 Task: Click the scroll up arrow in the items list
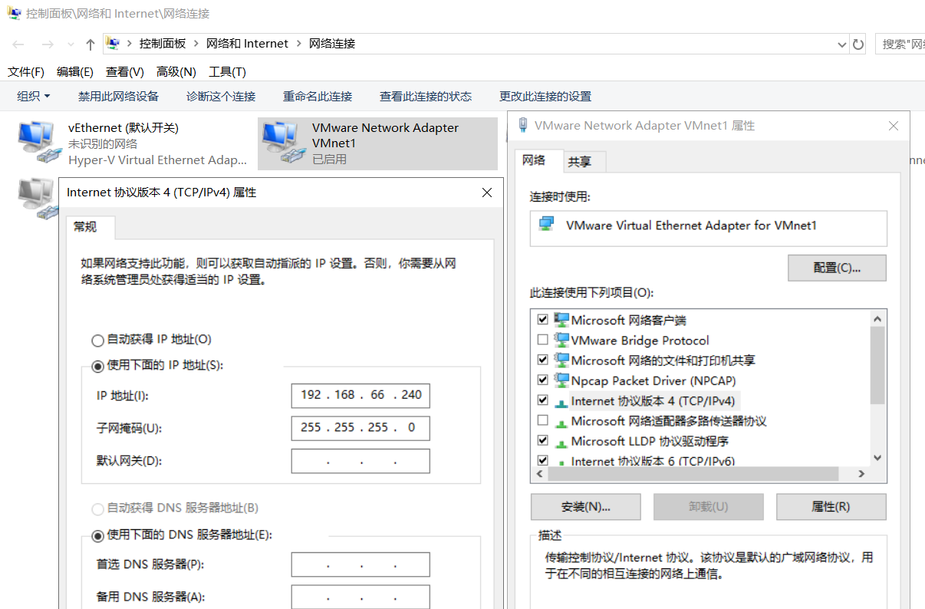click(x=878, y=318)
